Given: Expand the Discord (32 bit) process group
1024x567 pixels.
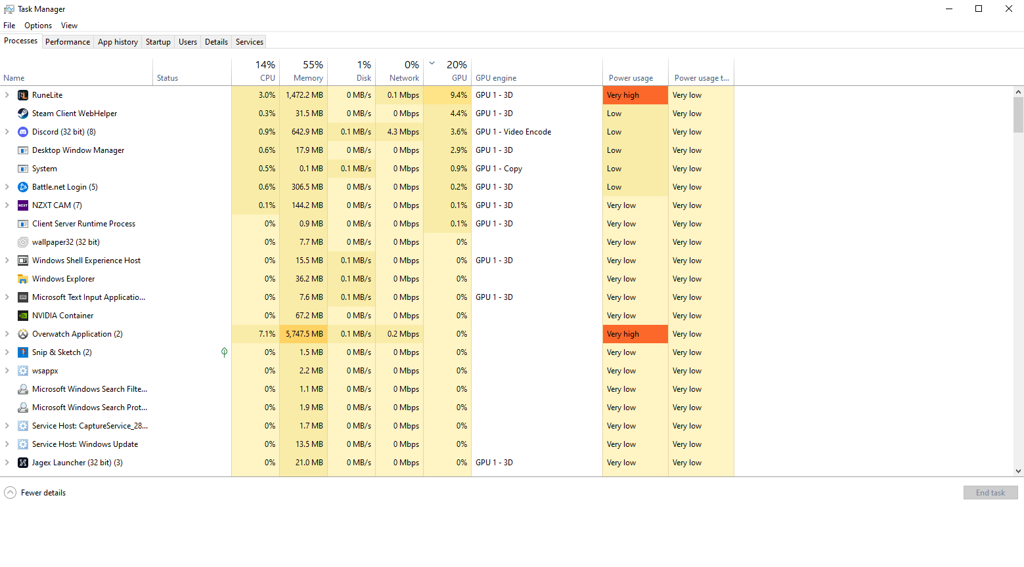Looking at the screenshot, I should 7,132.
